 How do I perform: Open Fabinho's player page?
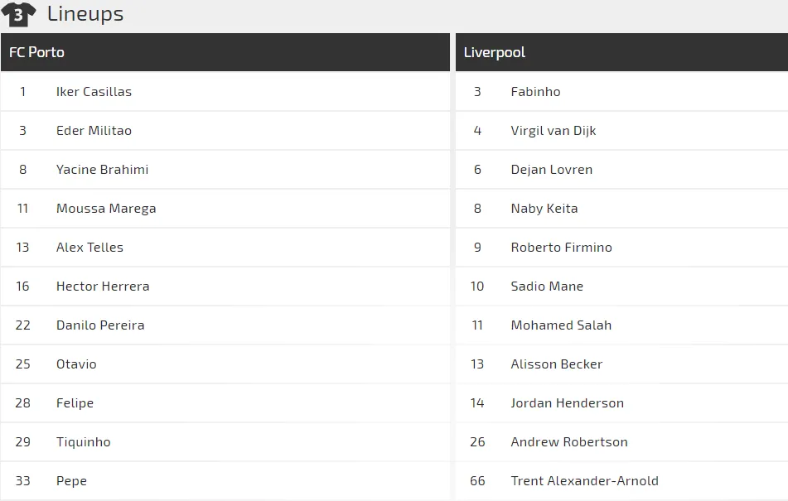pos(535,92)
